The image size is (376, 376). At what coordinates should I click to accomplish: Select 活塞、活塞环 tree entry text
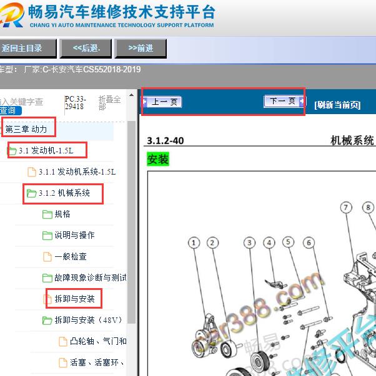pyautogui.click(x=97, y=362)
